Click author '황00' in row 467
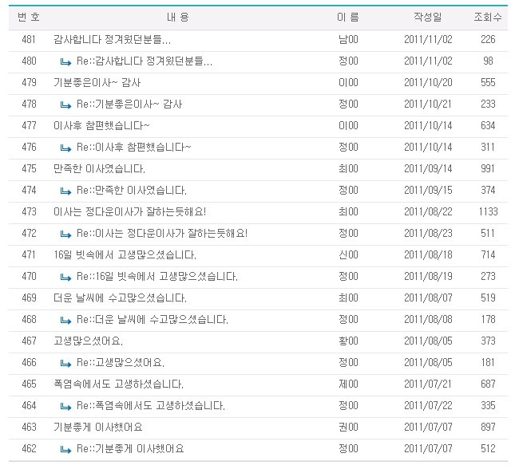 (x=348, y=341)
